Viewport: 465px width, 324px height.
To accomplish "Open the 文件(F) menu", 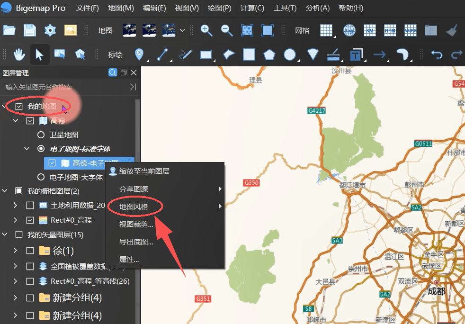I will click(87, 8).
